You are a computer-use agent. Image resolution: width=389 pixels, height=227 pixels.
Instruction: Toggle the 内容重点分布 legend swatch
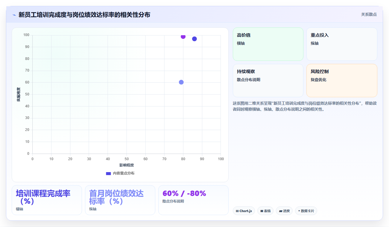(x=108, y=173)
